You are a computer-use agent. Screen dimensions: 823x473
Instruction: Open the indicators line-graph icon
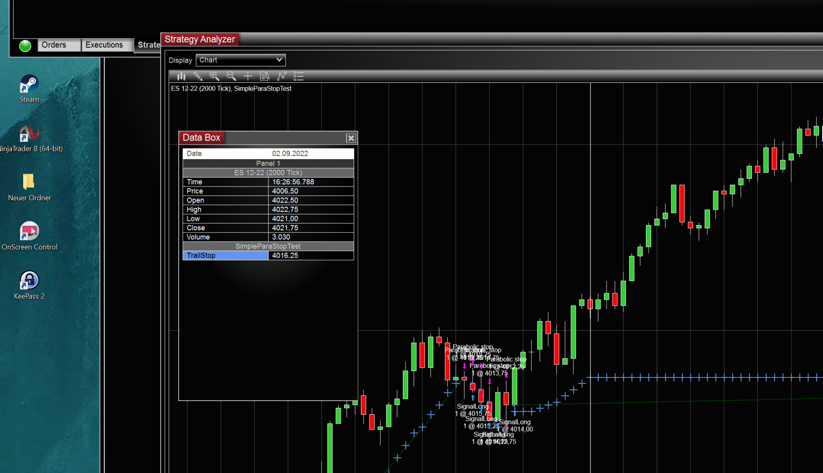click(x=281, y=76)
